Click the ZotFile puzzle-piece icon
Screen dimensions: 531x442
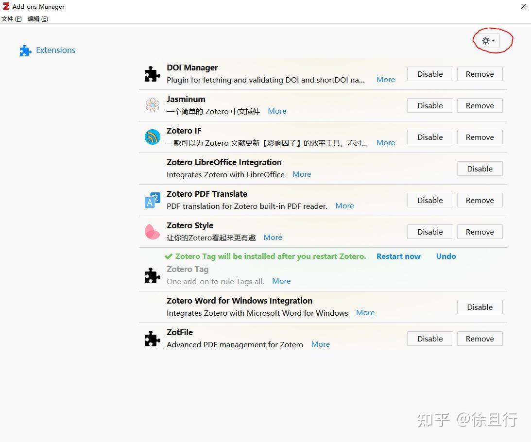152,339
